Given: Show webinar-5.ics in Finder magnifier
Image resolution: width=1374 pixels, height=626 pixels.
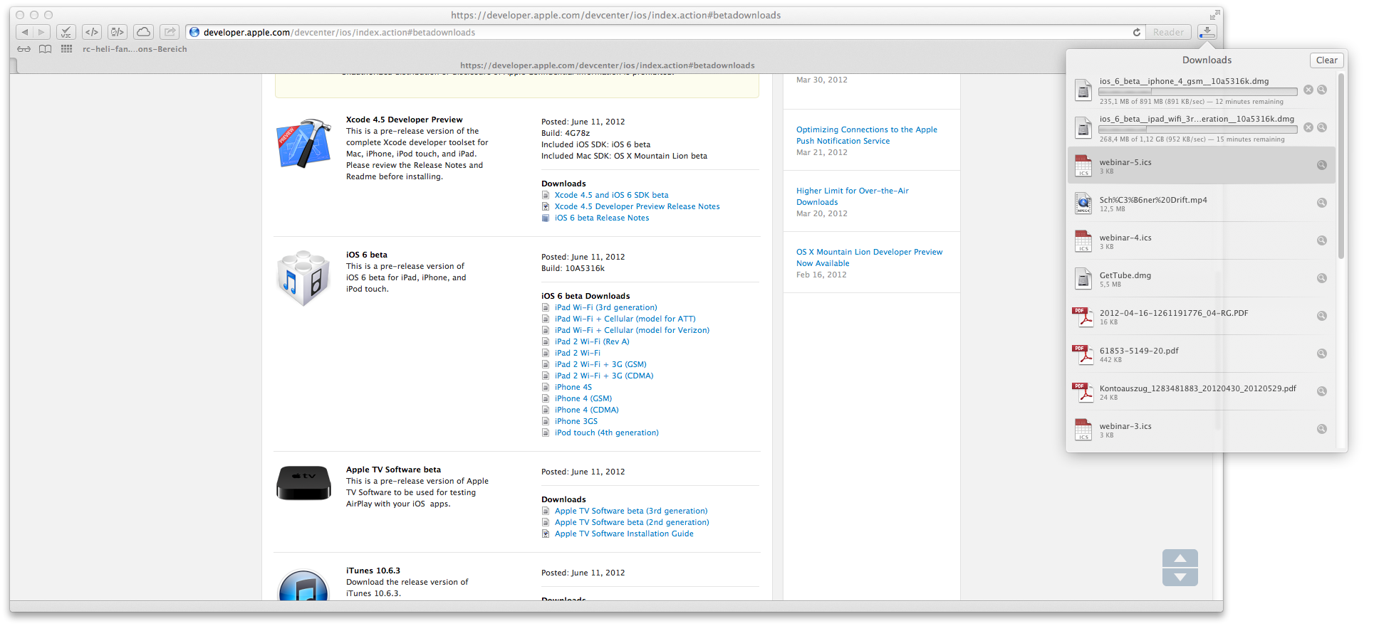Looking at the screenshot, I should pyautogui.click(x=1322, y=165).
